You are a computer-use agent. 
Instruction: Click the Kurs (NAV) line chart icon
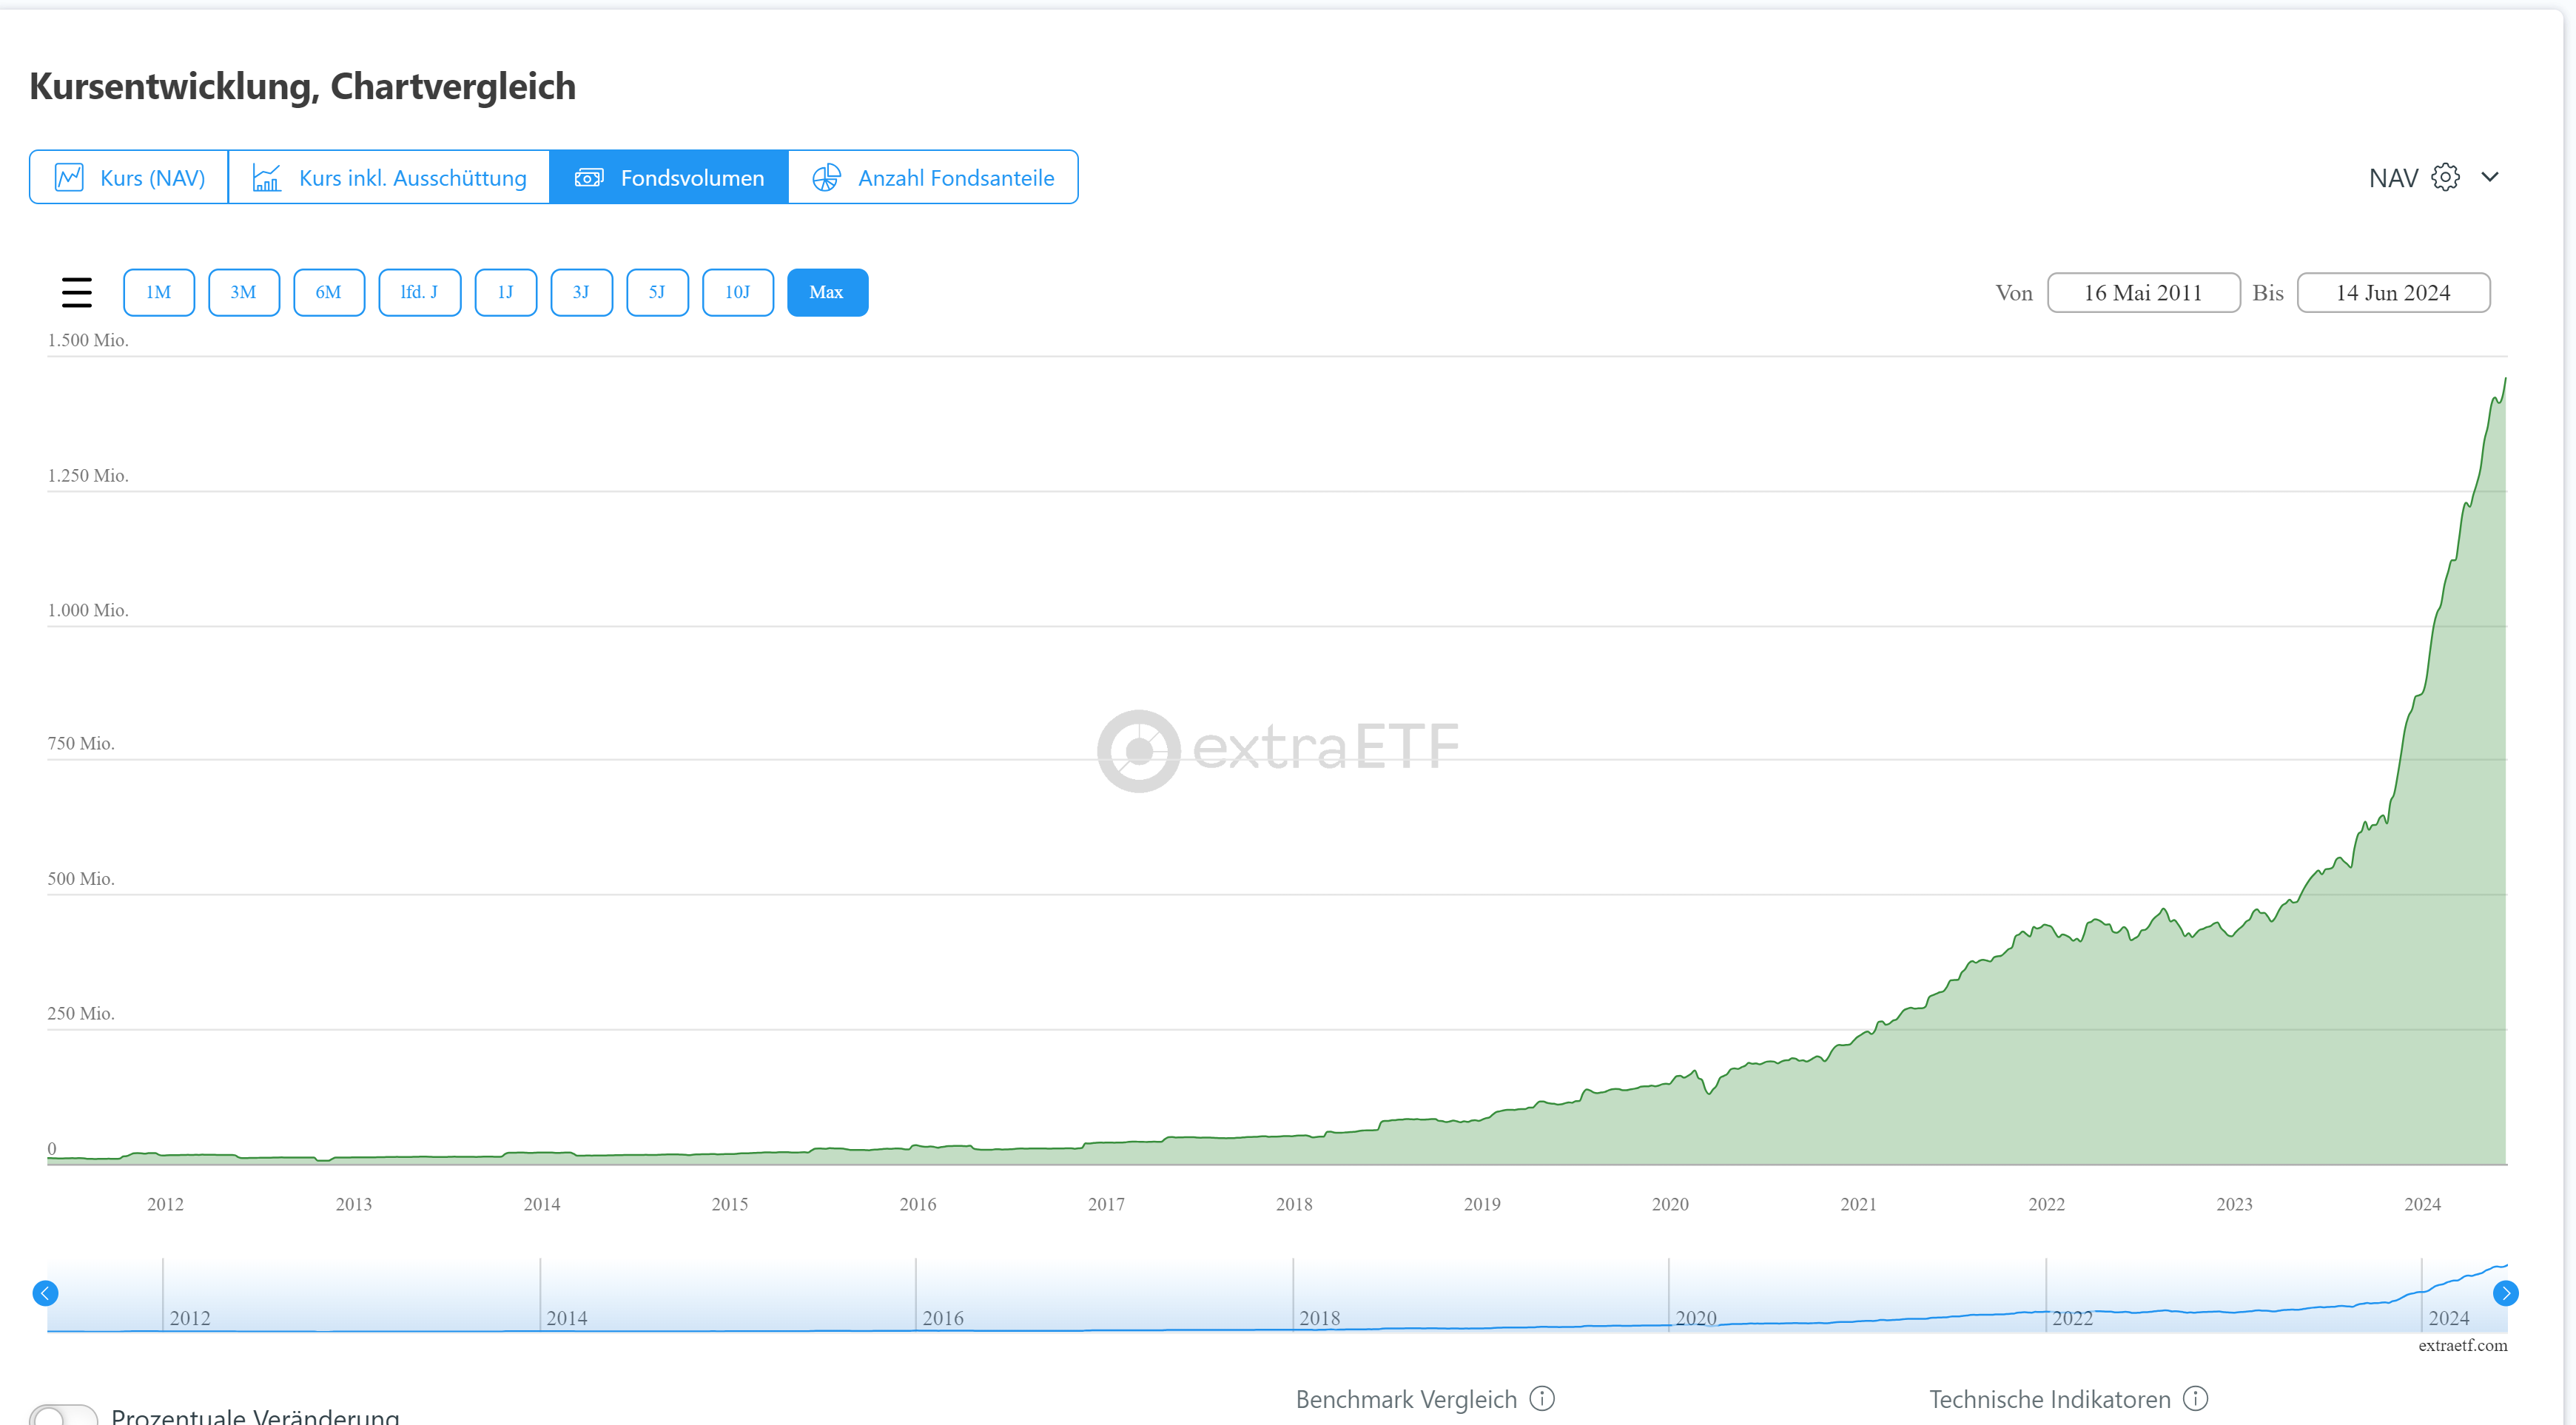pos(69,177)
